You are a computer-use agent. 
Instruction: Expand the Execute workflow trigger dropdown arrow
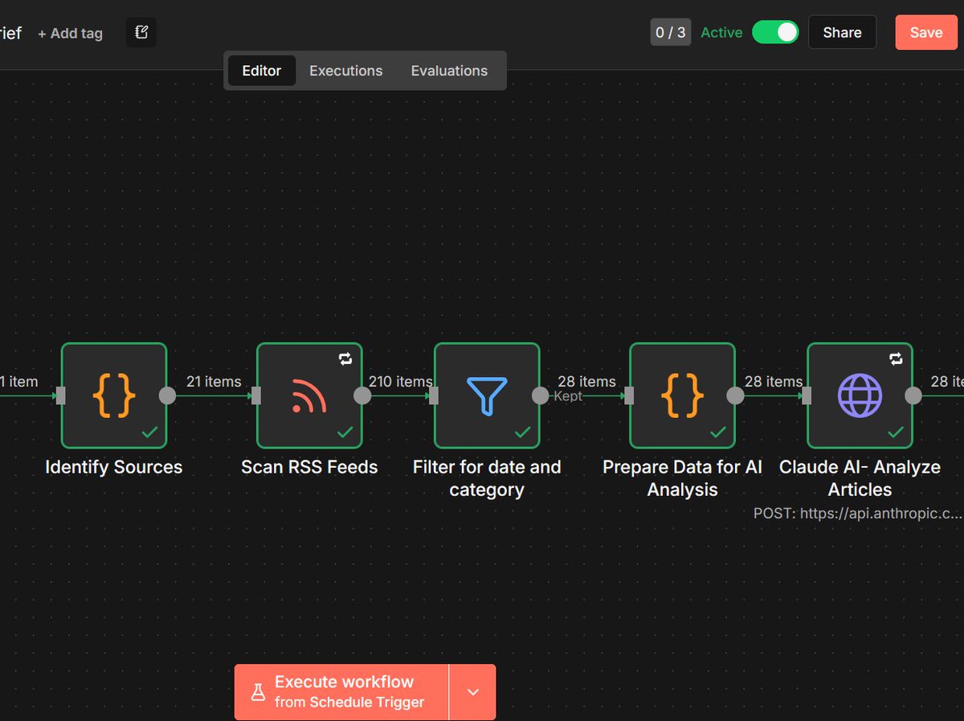pyautogui.click(x=472, y=692)
